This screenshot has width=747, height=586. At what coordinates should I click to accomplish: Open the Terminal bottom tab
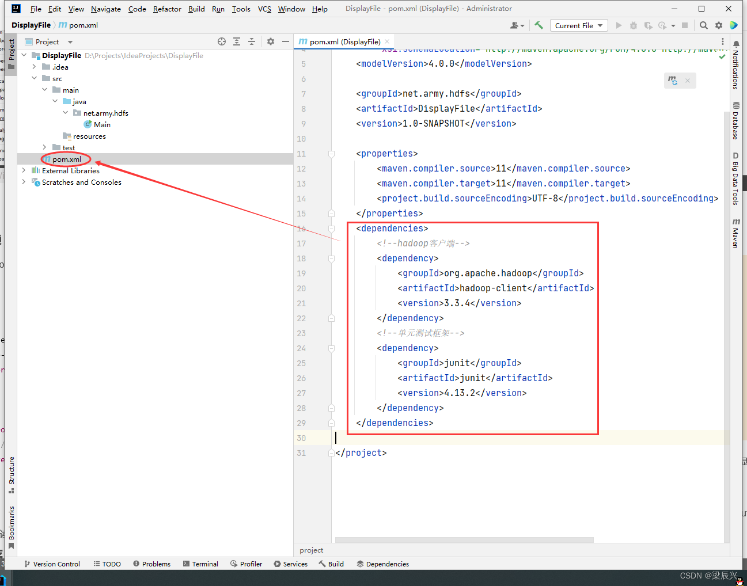click(x=200, y=564)
